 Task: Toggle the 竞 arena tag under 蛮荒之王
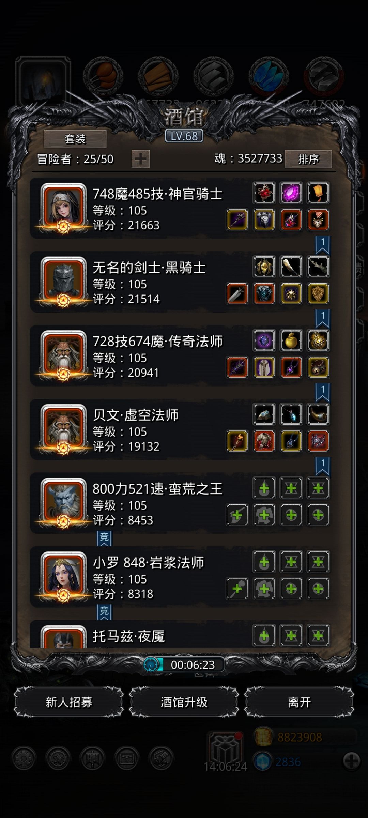pyautogui.click(x=104, y=538)
